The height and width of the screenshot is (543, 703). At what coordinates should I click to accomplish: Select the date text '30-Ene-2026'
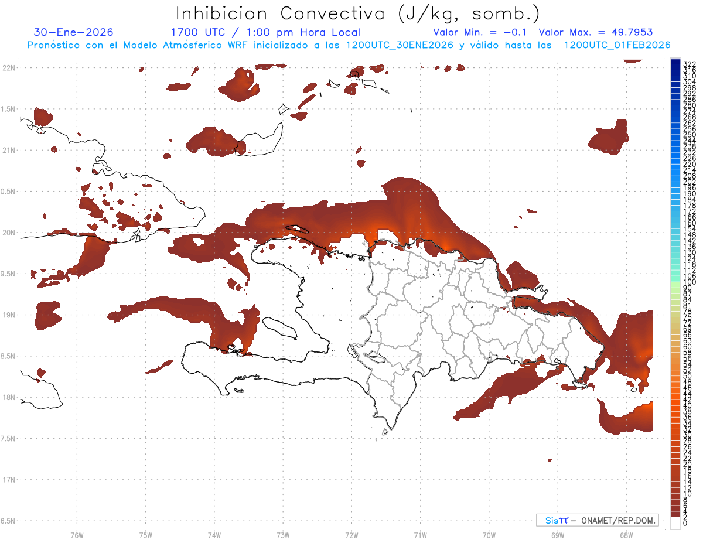[x=74, y=32]
